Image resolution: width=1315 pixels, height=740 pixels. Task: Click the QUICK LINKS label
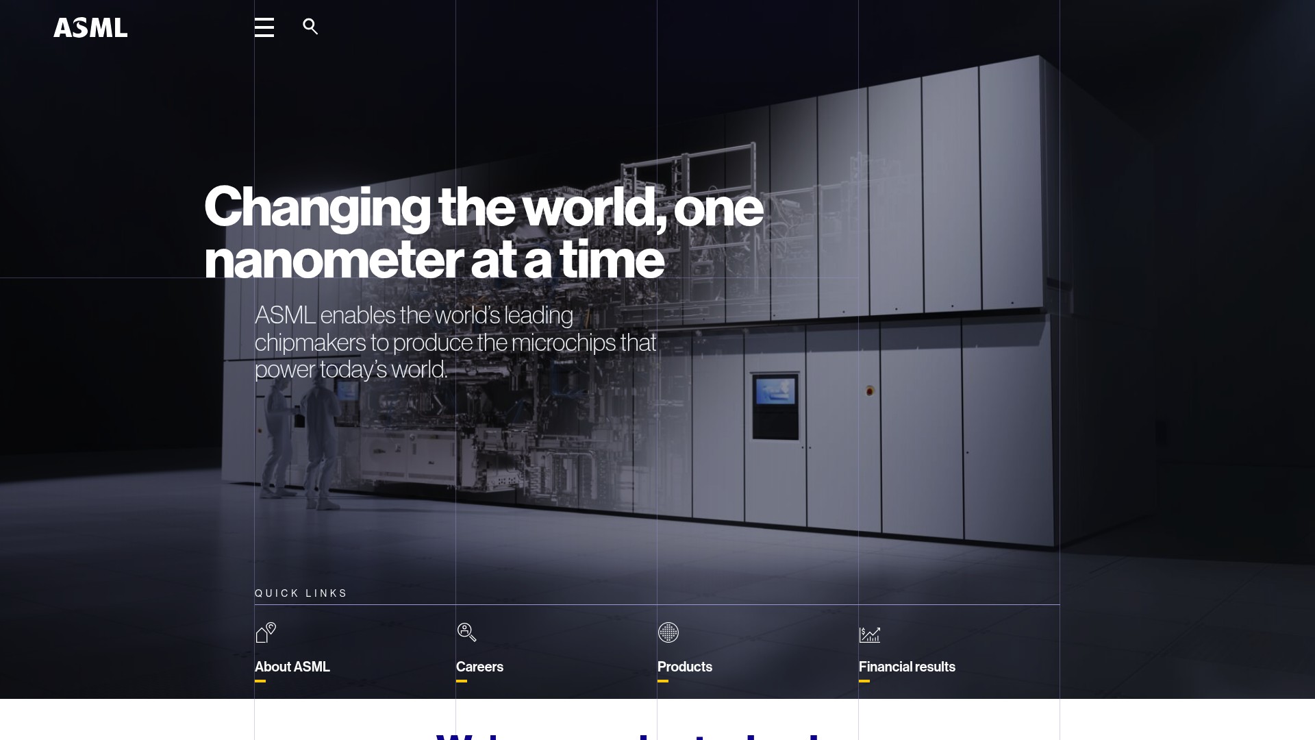(x=301, y=593)
